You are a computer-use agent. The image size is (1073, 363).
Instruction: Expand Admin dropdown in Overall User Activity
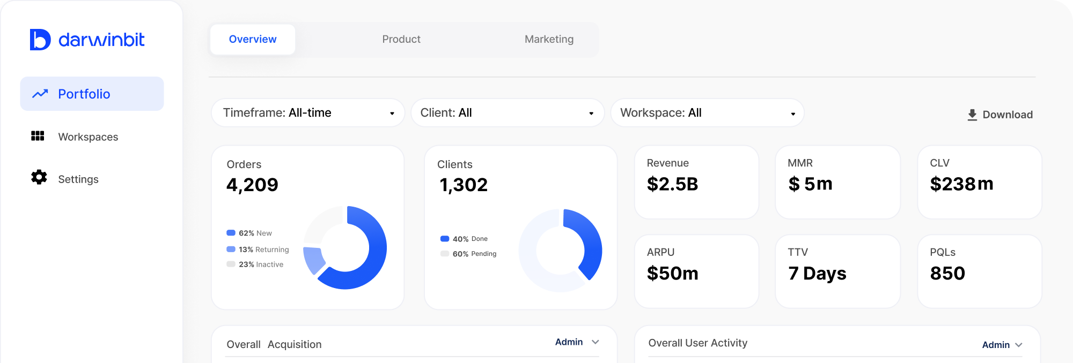pos(1002,345)
